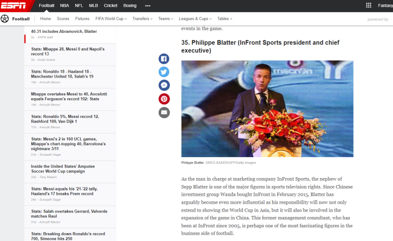
Task: Select NBA in top navigation
Action: click(64, 5)
